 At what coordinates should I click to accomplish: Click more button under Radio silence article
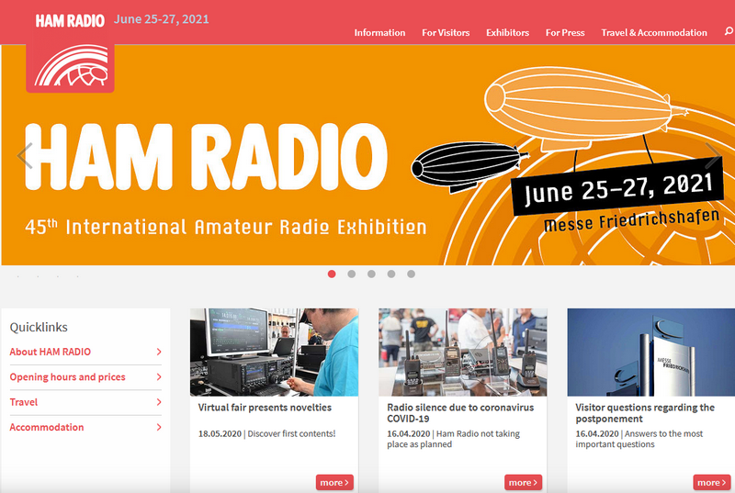[523, 482]
